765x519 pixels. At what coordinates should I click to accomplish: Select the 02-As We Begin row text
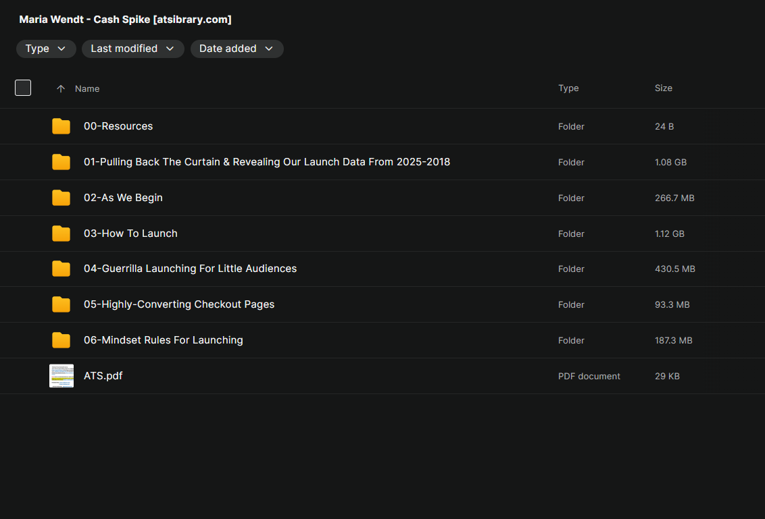(123, 198)
